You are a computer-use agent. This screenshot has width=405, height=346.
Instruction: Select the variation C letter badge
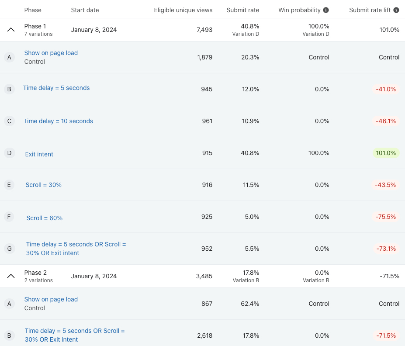[x=9, y=121]
